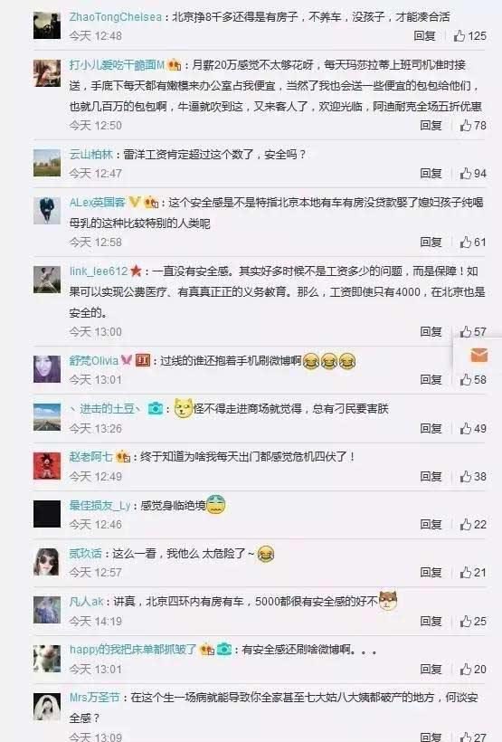Open 打小儿爱吃干脆面M's profile via username
Image resolution: width=502 pixels, height=742 pixels.
pyautogui.click(x=117, y=65)
